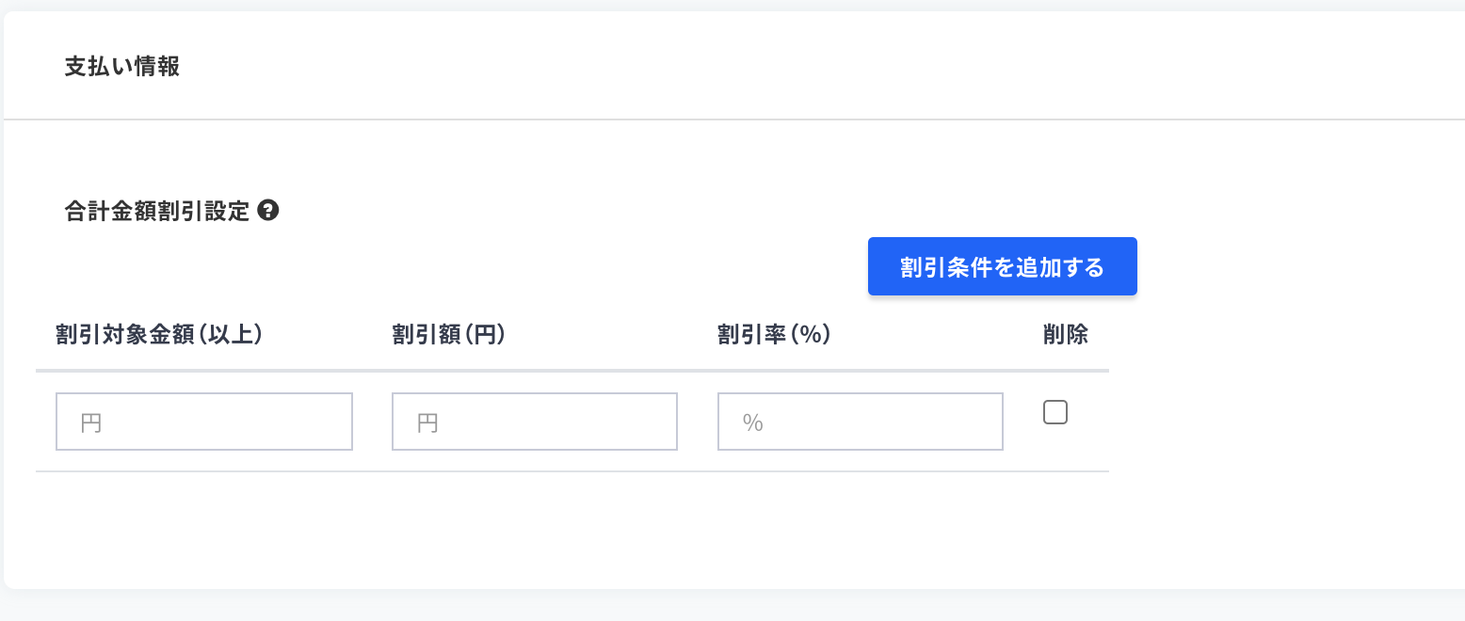Image resolution: width=1465 pixels, height=621 pixels.
Task: Click the % placeholder in the rate field
Action: (752, 422)
